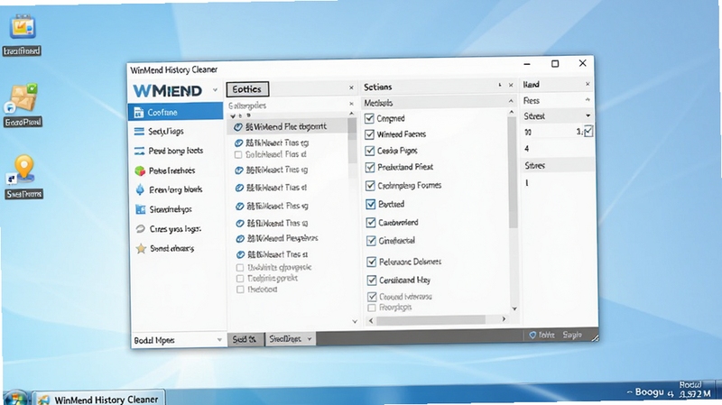Tick the Freaplgib checkbox
The width and height of the screenshot is (722, 405).
(372, 308)
